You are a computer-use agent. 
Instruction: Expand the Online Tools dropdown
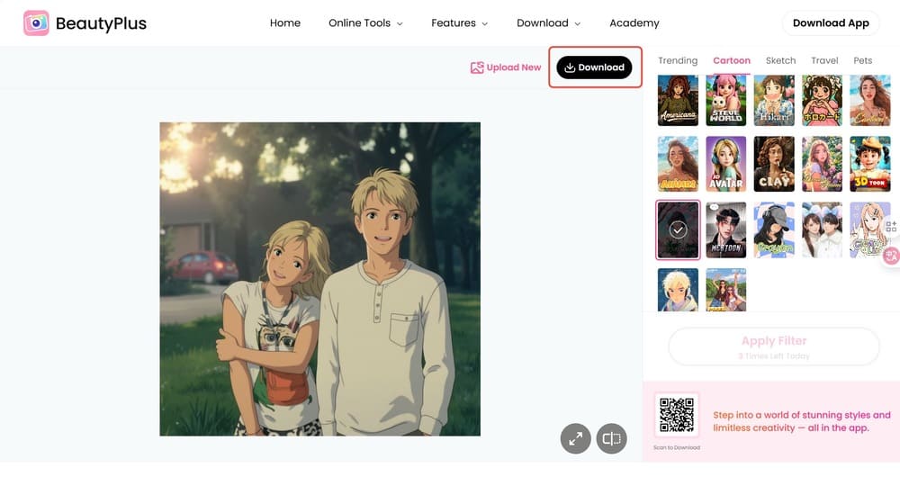point(365,23)
